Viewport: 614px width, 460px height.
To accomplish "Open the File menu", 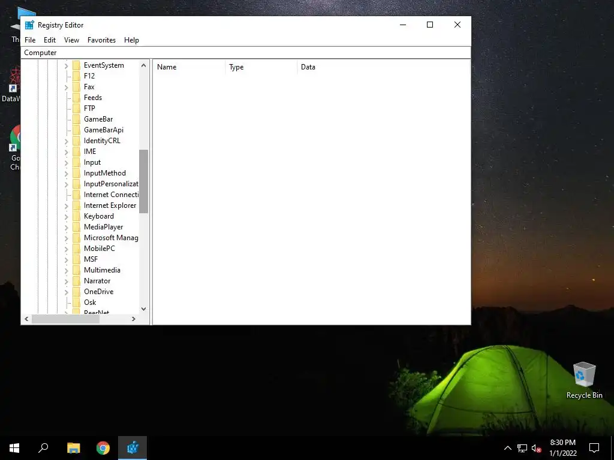I will tap(30, 40).
